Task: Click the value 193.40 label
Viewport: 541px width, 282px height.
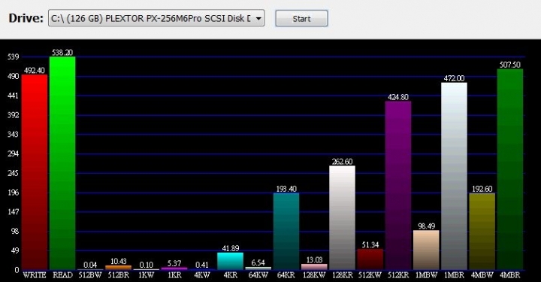Action: (x=286, y=189)
